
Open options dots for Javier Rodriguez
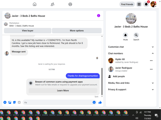click(151, 69)
